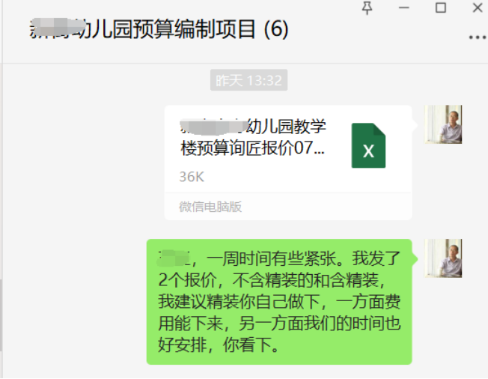Open the 幼儿园教学楼预算询匠报价 file message
Screen dimensions: 488x379
pos(288,163)
